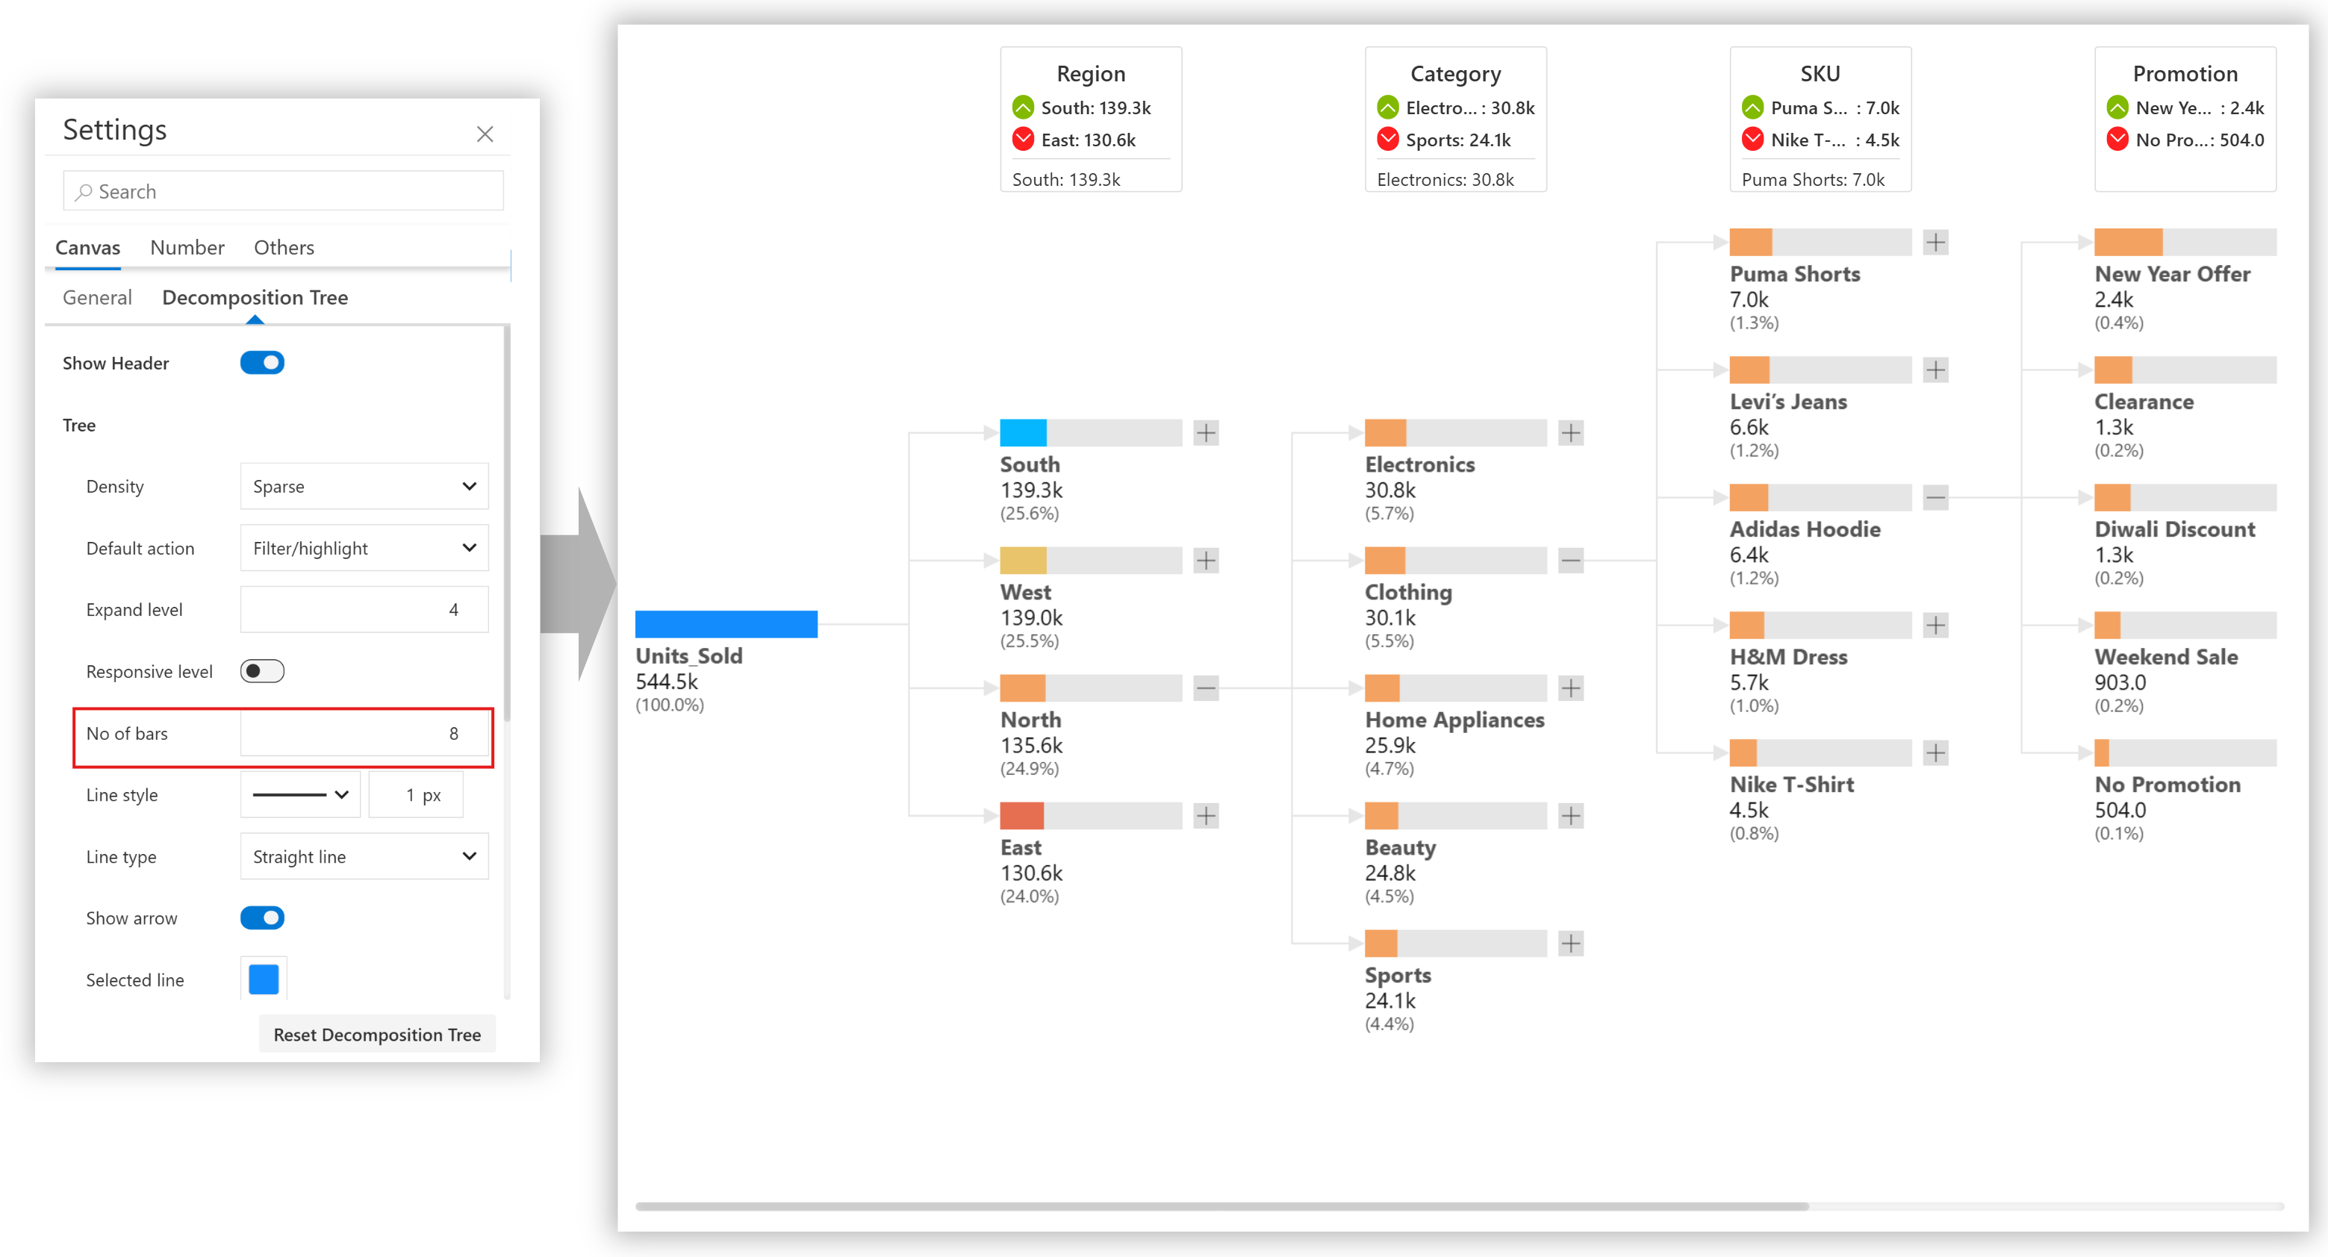Screen dimensions: 2328x1257
Task: Switch to the General sub-tab
Action: click(97, 297)
